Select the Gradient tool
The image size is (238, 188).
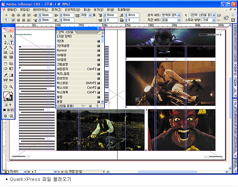click(x=11, y=75)
